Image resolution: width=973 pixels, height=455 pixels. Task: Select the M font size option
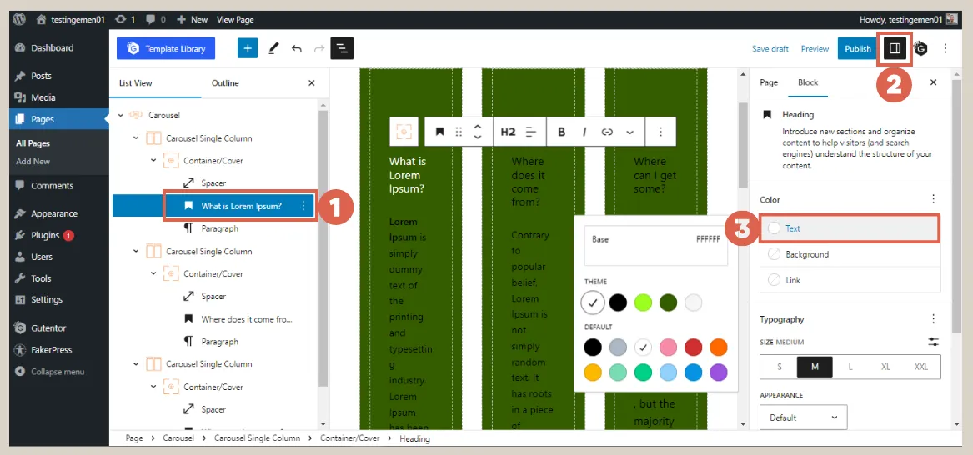tap(815, 367)
